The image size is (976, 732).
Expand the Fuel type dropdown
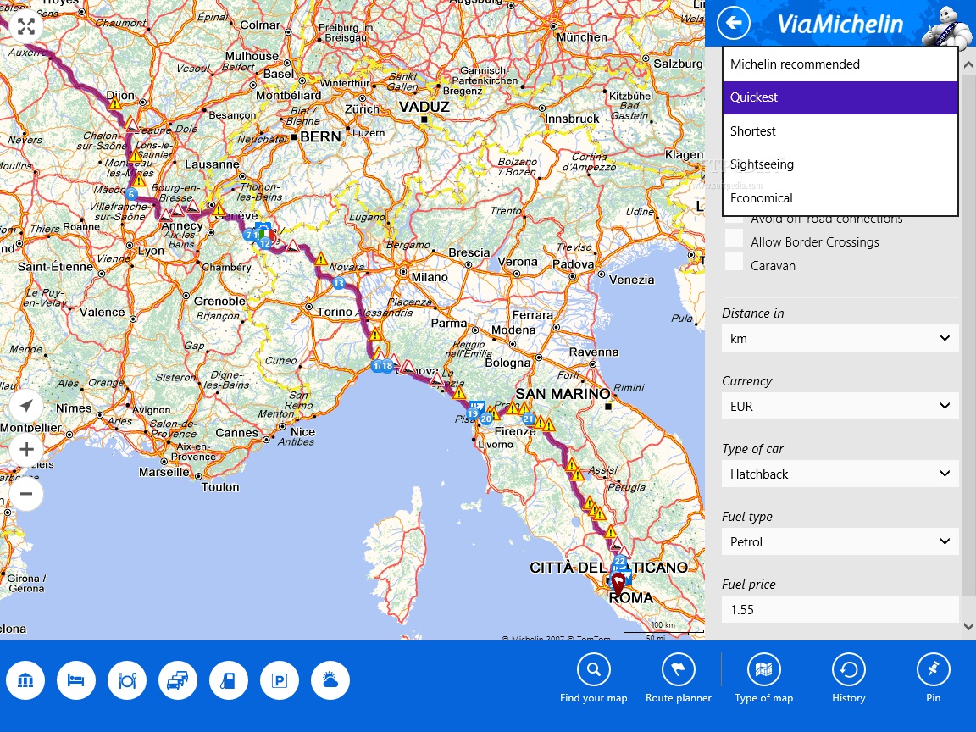click(x=840, y=542)
